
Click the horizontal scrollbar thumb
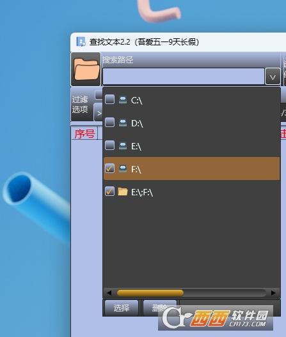pos(150,293)
